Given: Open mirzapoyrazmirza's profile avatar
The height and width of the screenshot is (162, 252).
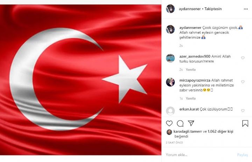Looking at the screenshot, I should coord(170,82).
